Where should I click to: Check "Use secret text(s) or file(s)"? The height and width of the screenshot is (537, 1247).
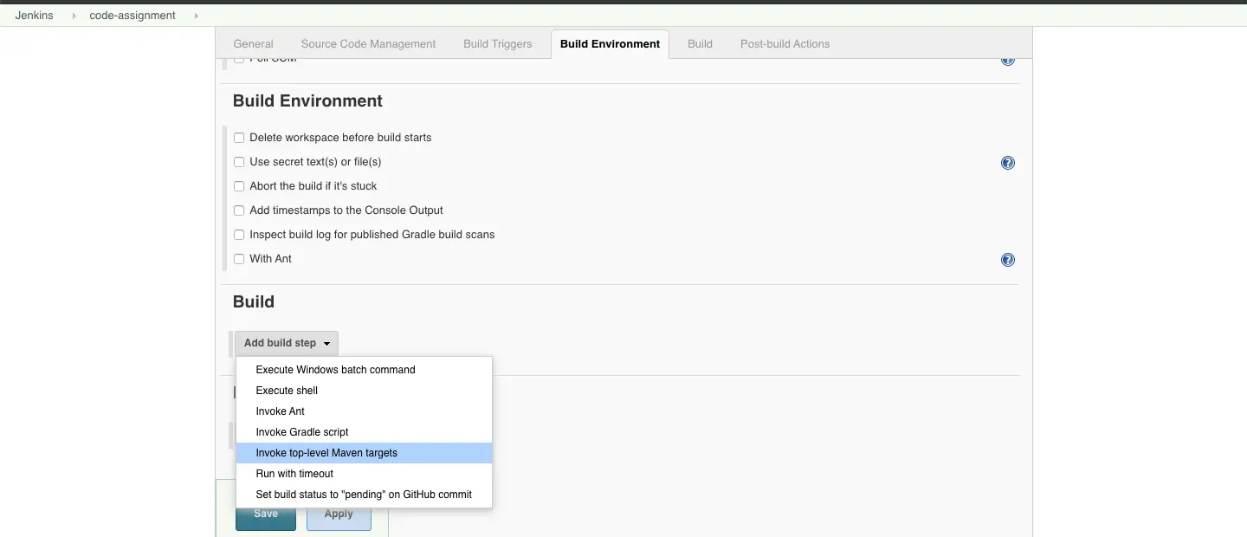[x=238, y=162]
